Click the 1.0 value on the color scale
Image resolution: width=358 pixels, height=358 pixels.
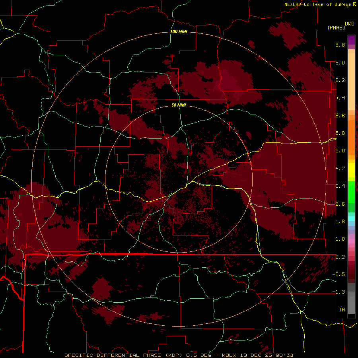click(x=340, y=239)
